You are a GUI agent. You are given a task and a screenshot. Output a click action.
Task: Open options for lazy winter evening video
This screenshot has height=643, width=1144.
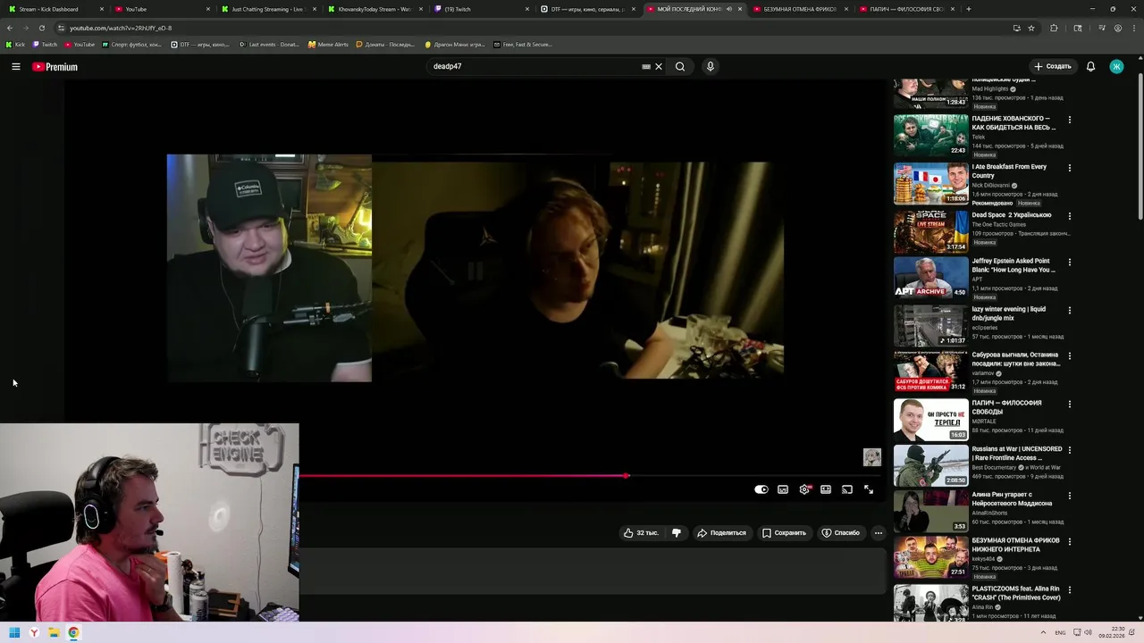click(x=1070, y=311)
